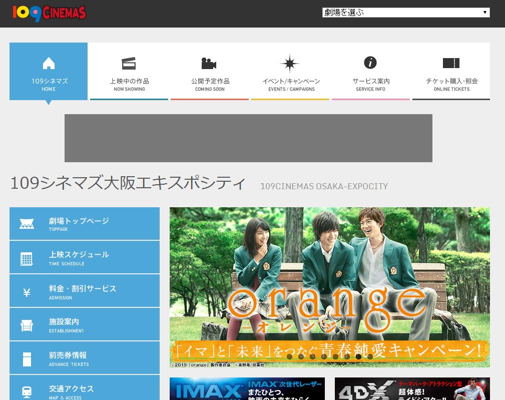The image size is (505, 400).
Task: Click the Coming Soon camera icon
Action: click(x=209, y=63)
